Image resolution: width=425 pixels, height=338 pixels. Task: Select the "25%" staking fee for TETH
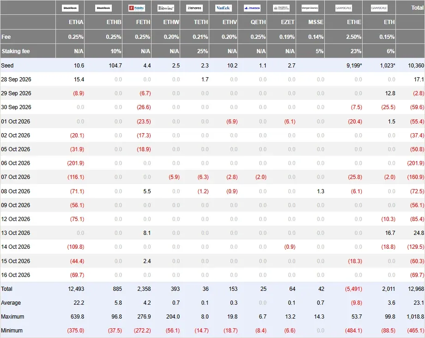point(202,51)
